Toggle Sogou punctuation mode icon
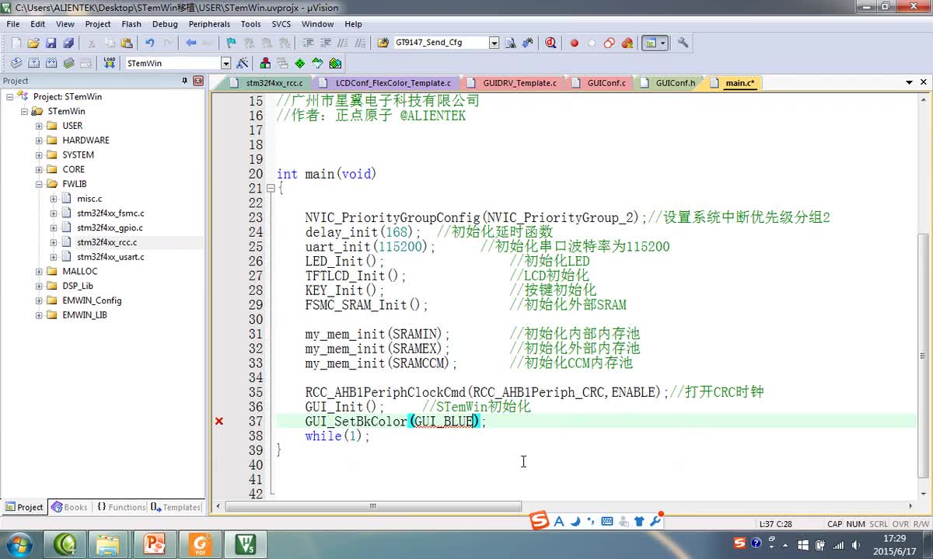 click(x=591, y=522)
